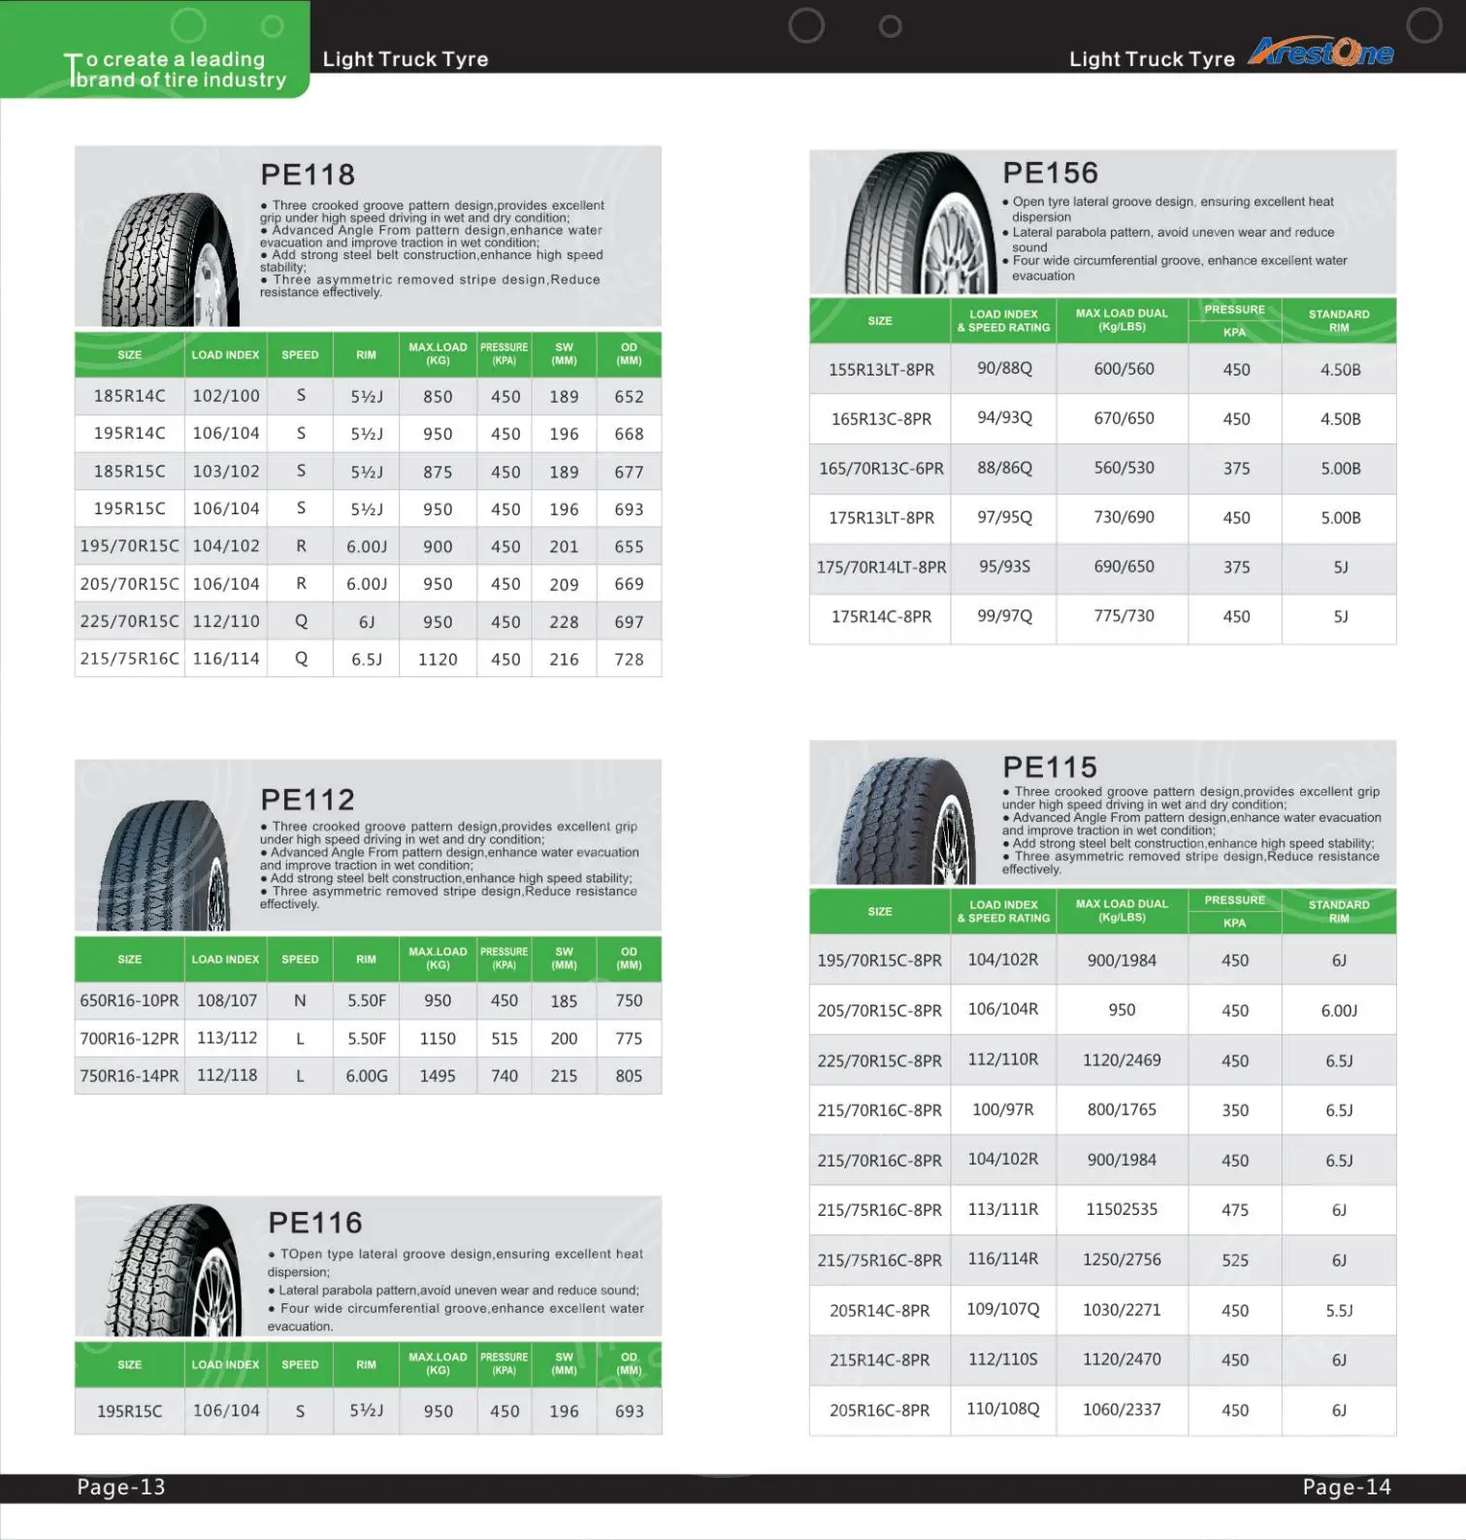This screenshot has width=1466, height=1540.
Task: Select size 650R16-10PR
Action: point(129,1000)
